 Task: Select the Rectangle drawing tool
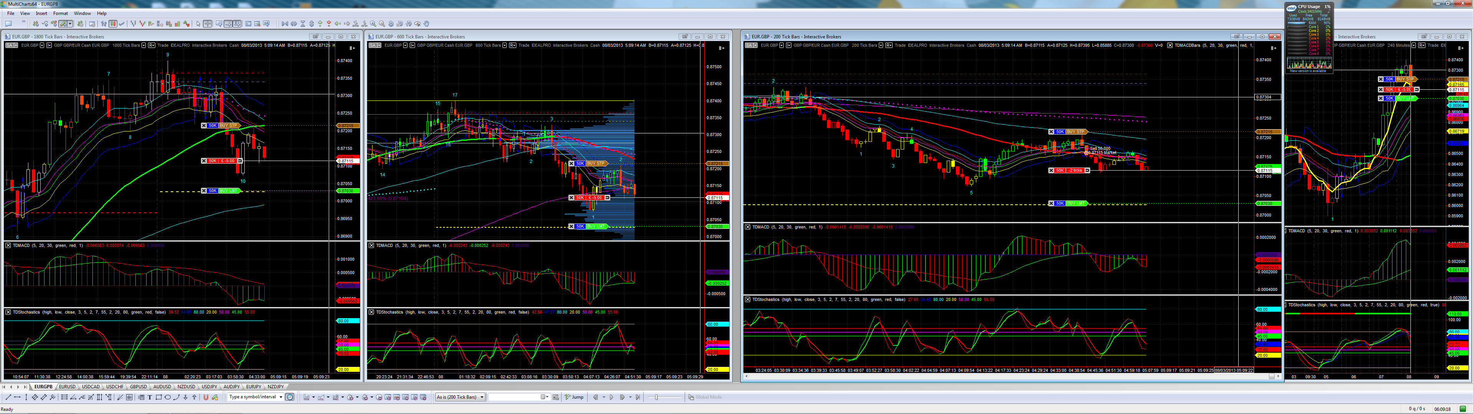[x=158, y=397]
